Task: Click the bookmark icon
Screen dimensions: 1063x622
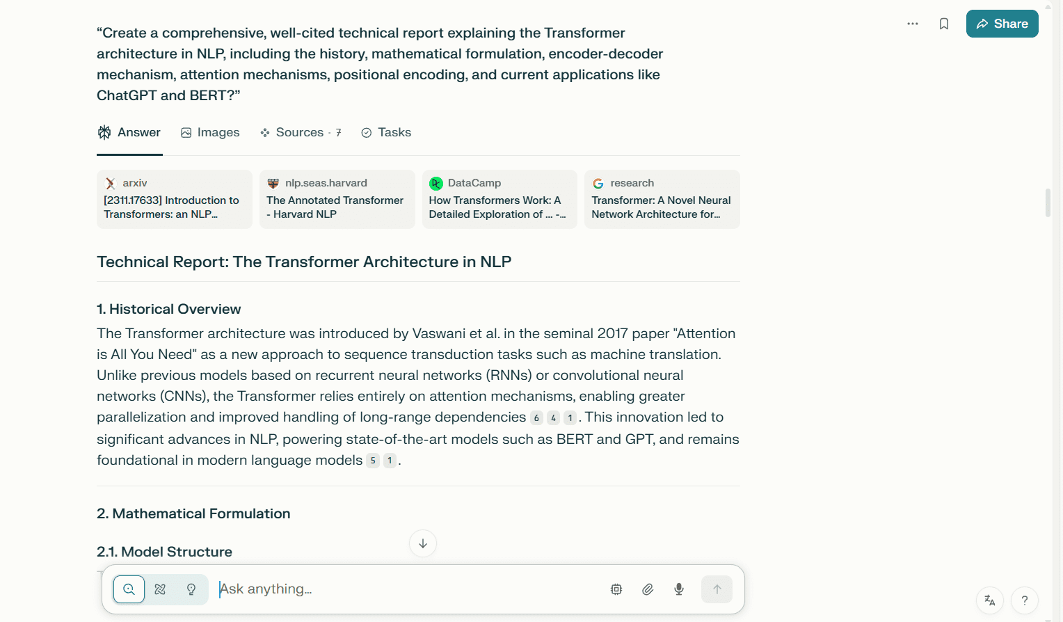Action: [944, 24]
